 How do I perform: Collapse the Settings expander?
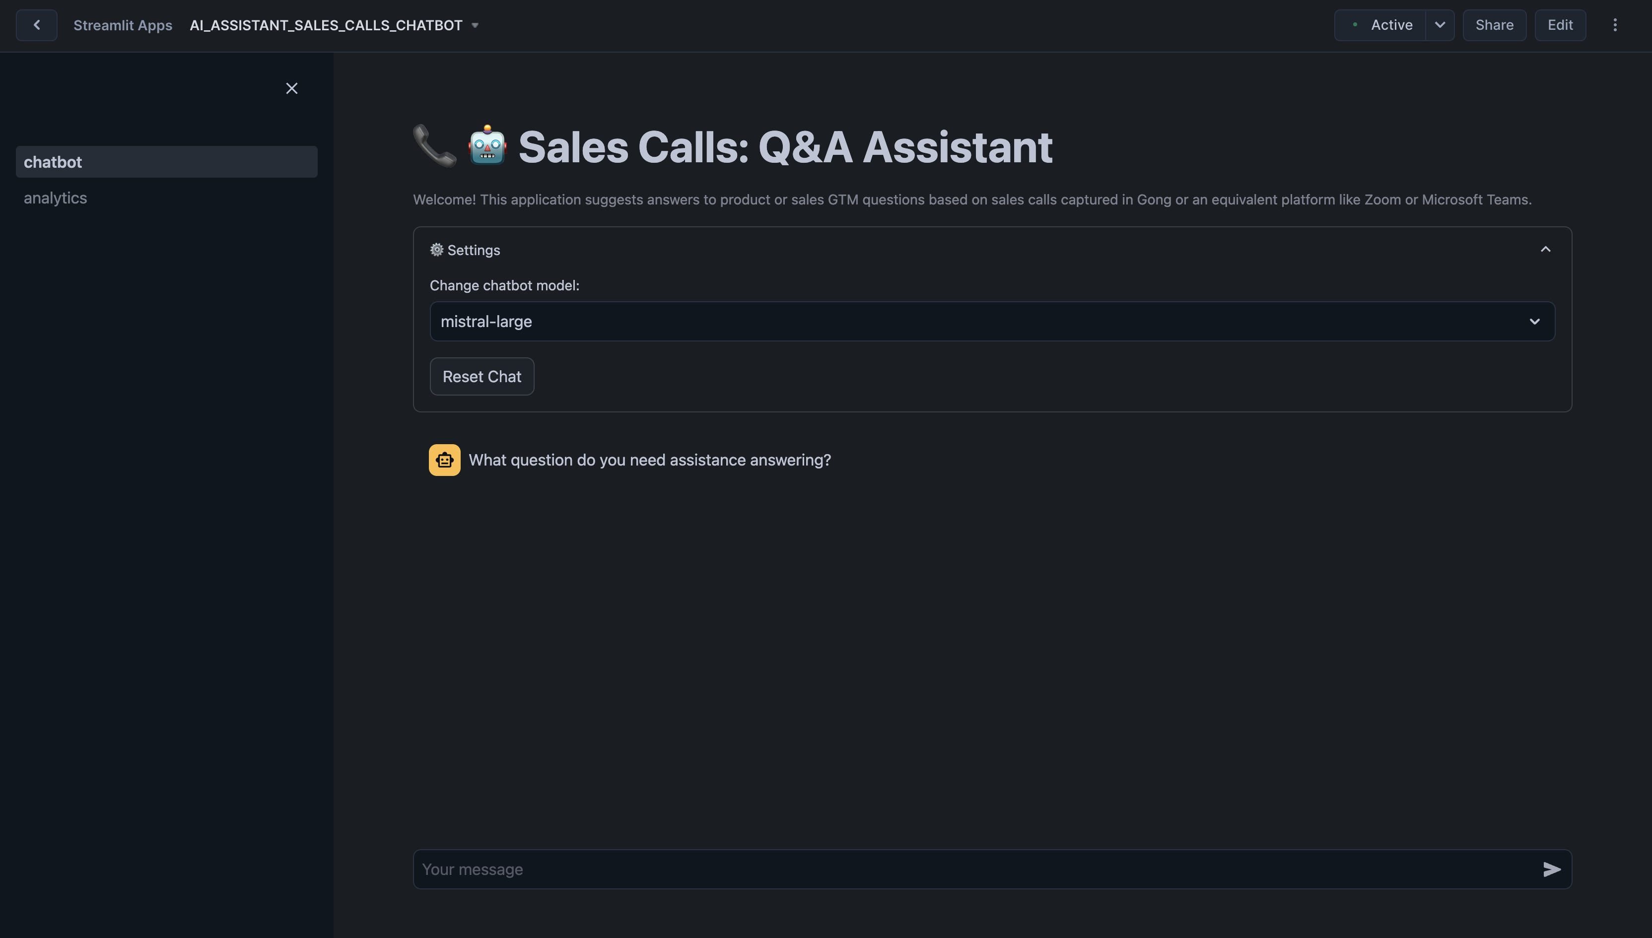pos(1546,249)
